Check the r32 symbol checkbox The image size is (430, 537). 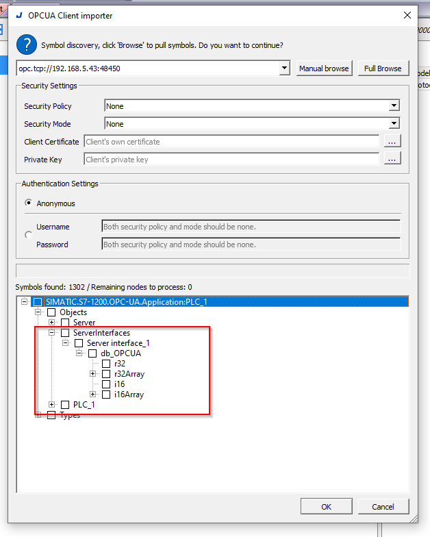point(106,363)
